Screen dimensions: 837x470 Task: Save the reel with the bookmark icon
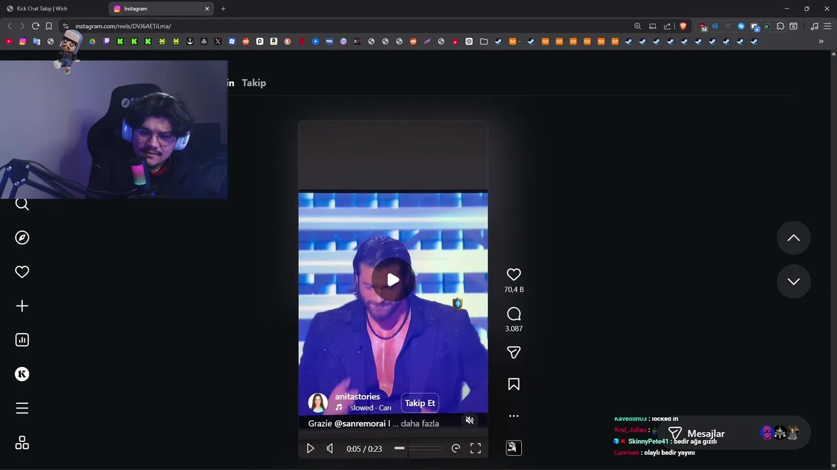pyautogui.click(x=514, y=384)
